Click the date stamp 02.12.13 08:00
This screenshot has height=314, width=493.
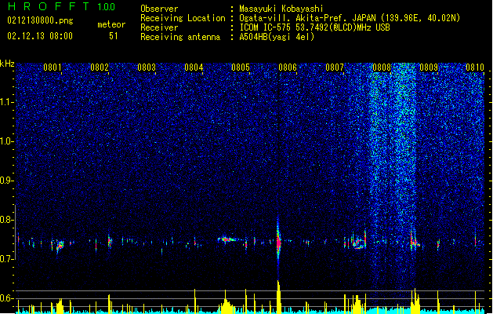point(40,36)
